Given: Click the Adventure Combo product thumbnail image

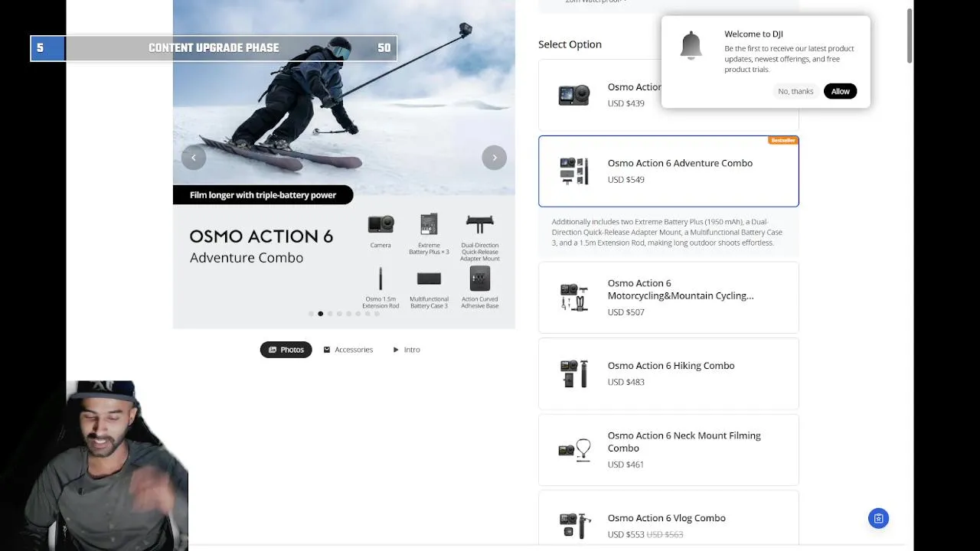Looking at the screenshot, I should pos(574,171).
